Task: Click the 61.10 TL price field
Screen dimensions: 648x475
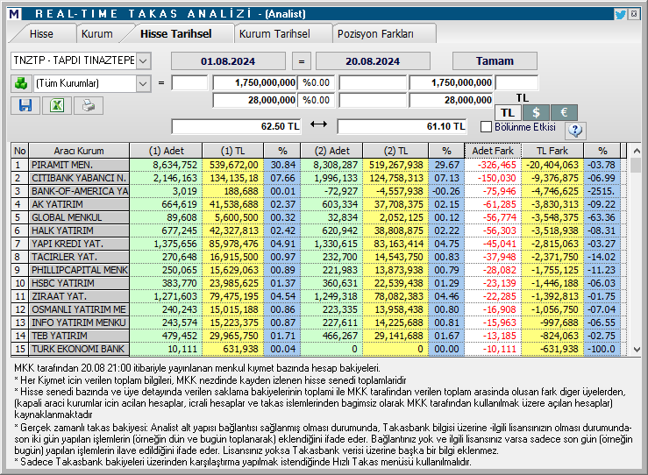Action: (402, 126)
